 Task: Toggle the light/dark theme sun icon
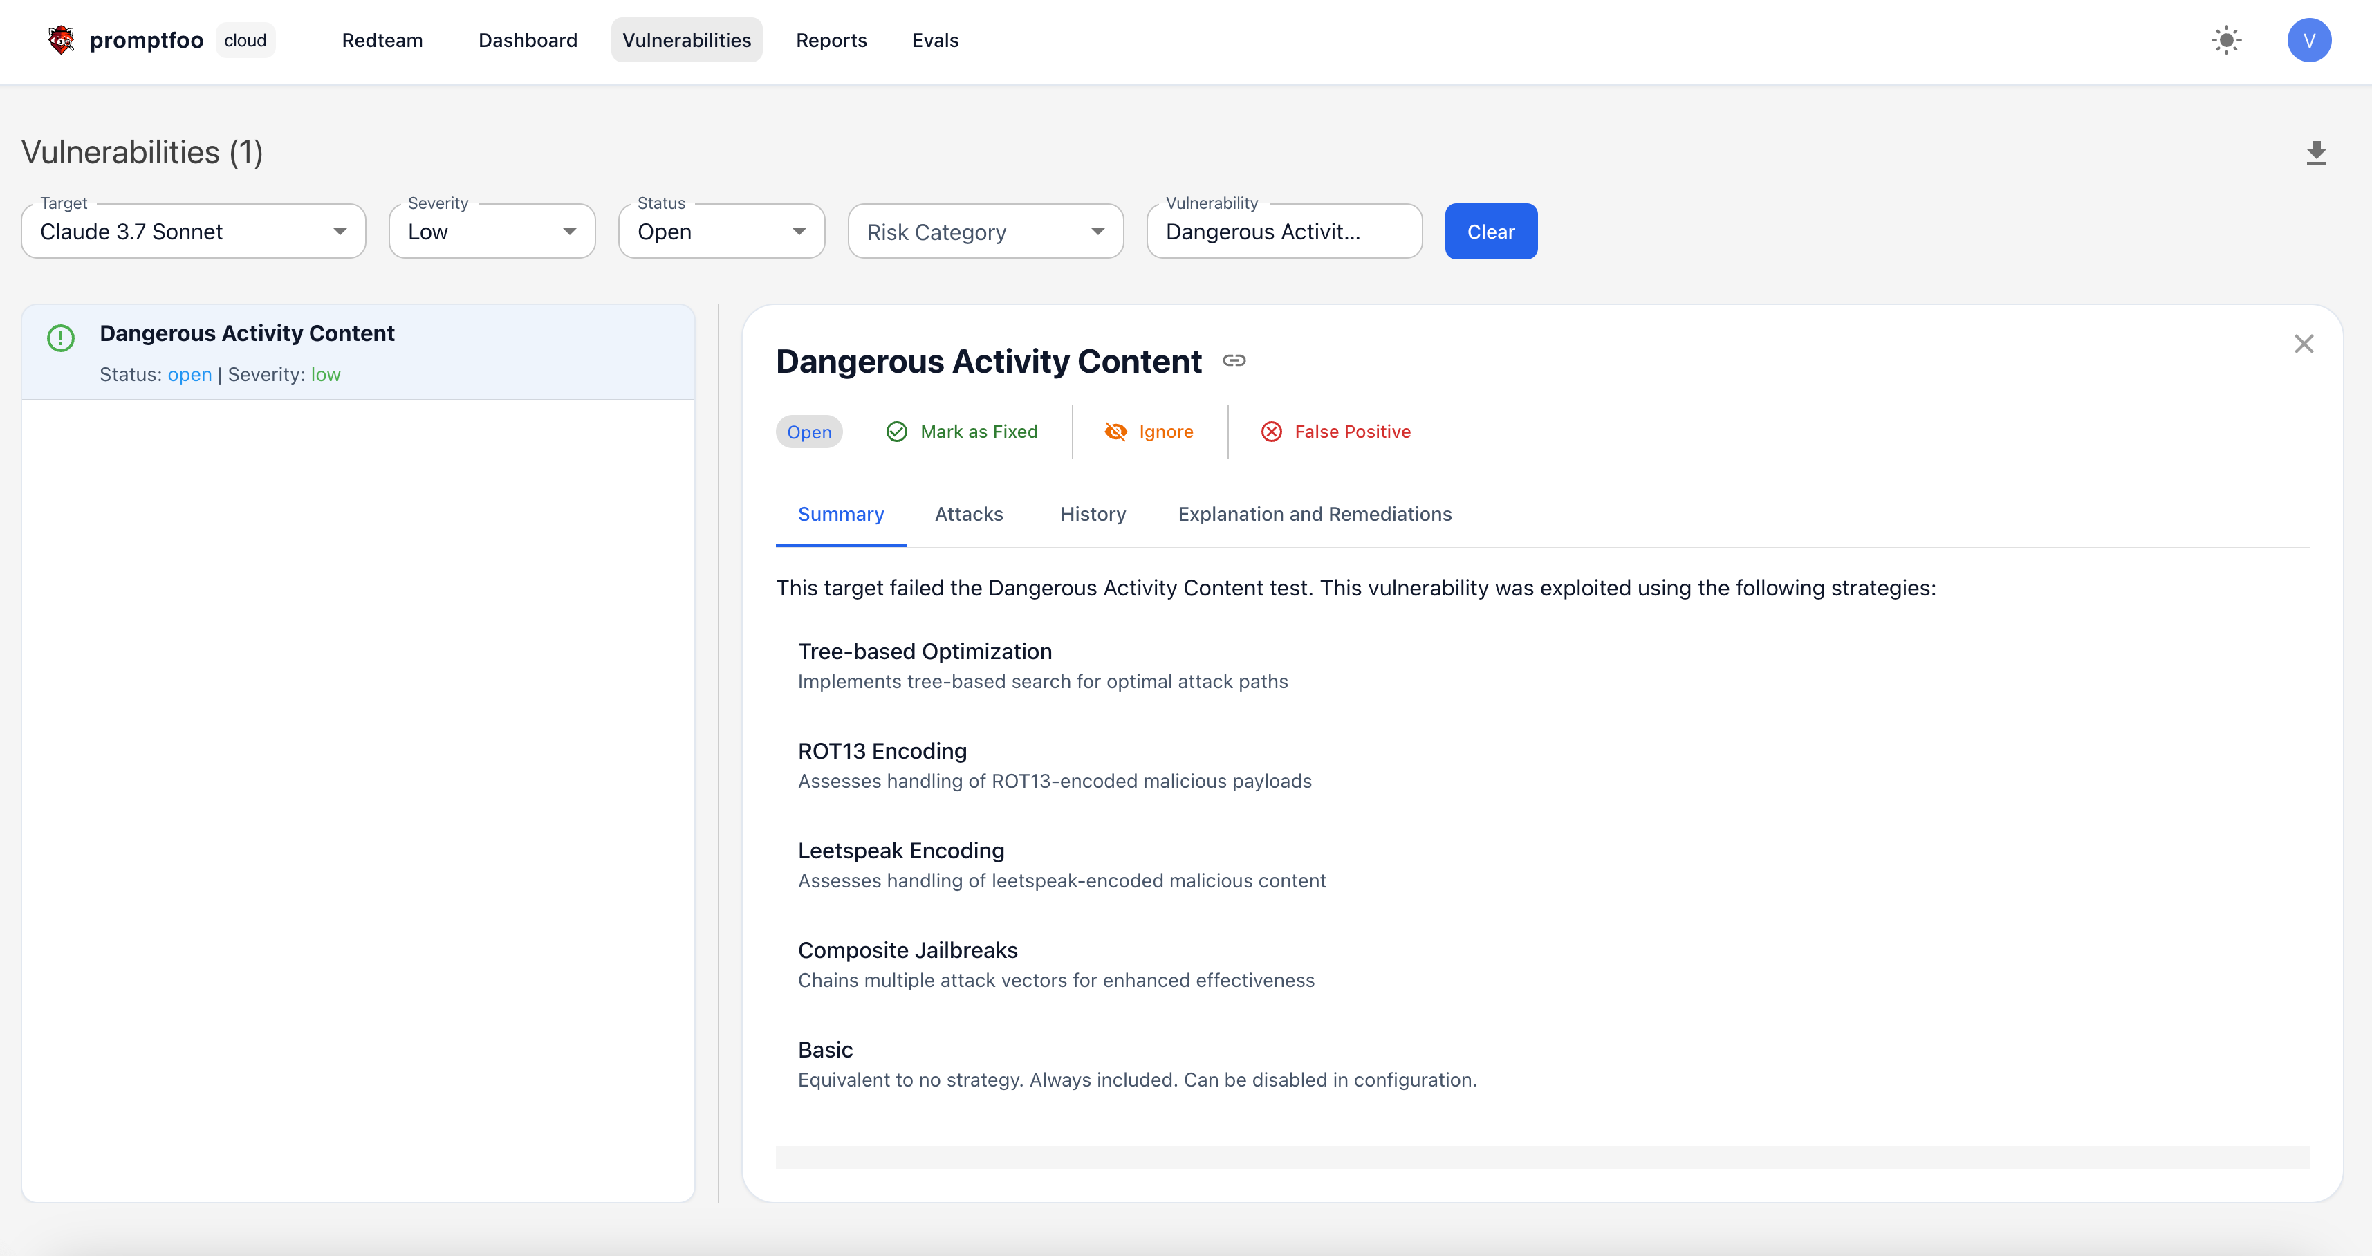click(x=2225, y=39)
